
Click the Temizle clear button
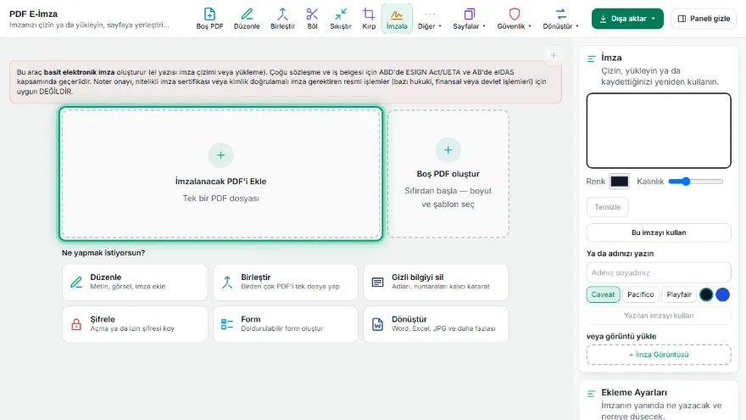point(608,207)
